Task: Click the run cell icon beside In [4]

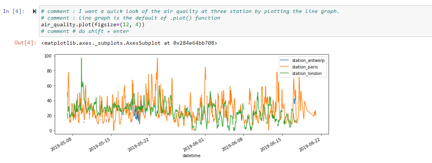Action: [x=35, y=11]
